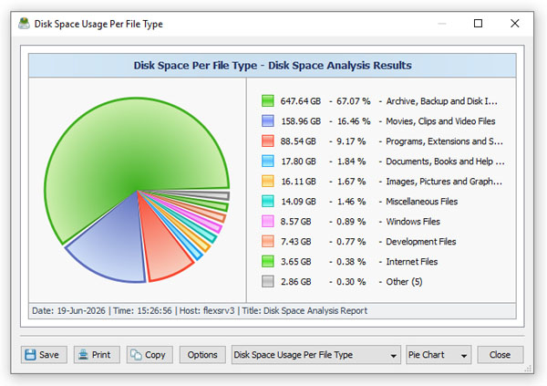Click the 88.54 GB size value
Screen dimensions: 547x386
(298, 141)
